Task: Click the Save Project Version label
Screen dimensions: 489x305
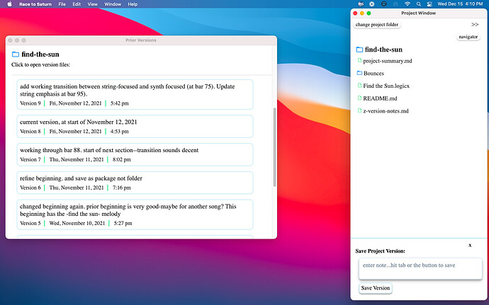Action: pyautogui.click(x=380, y=251)
